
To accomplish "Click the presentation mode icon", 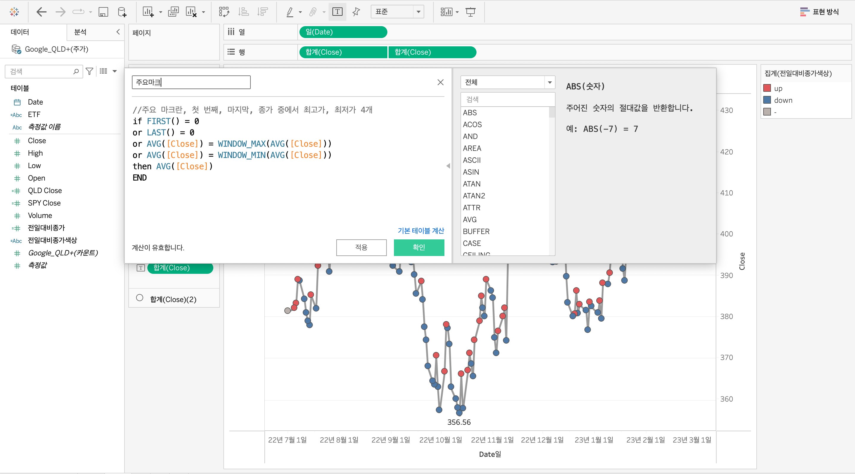I will pos(470,12).
